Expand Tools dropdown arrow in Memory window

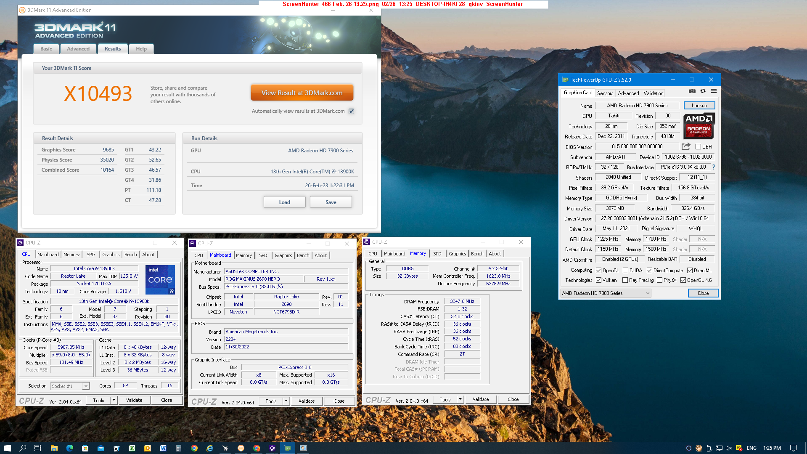pyautogui.click(x=460, y=399)
